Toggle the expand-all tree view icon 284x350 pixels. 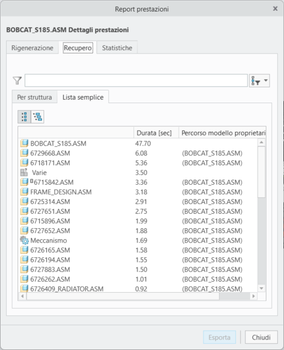click(x=24, y=117)
